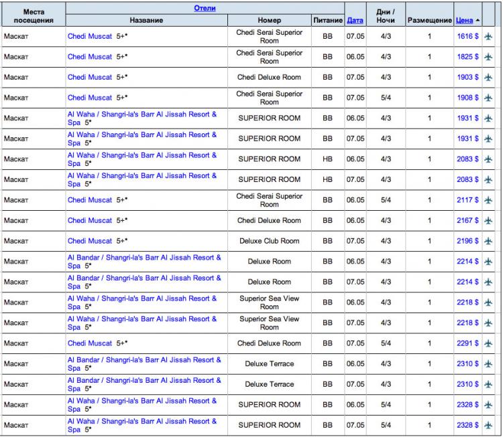Open Al Waha hotel link, Sea View 06.05
Viewport: 503px width, 437px height.
[x=142, y=302]
